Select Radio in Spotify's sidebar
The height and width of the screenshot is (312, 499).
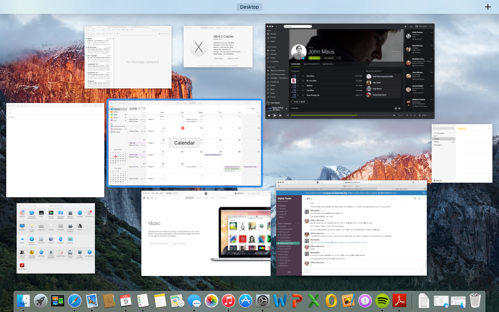click(x=273, y=41)
